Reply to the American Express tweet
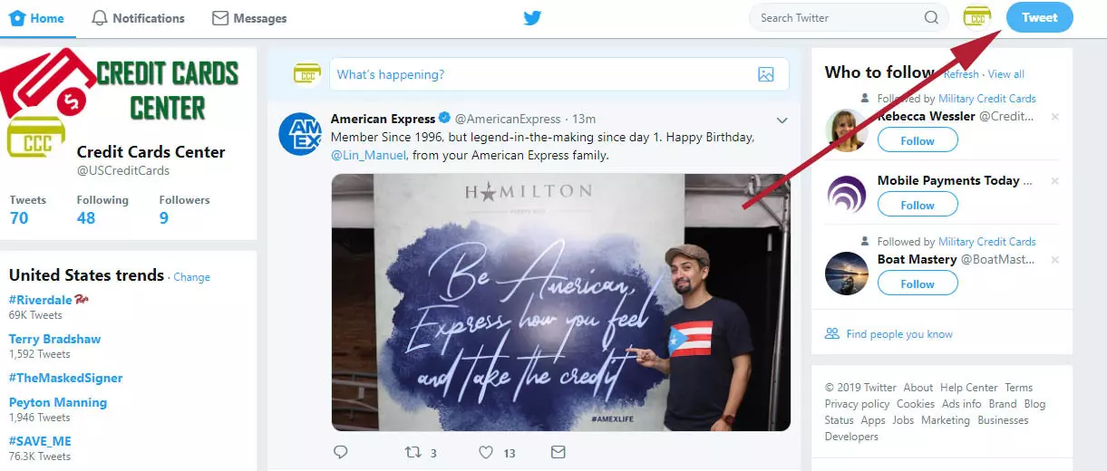Image resolution: width=1107 pixels, height=471 pixels. [341, 452]
